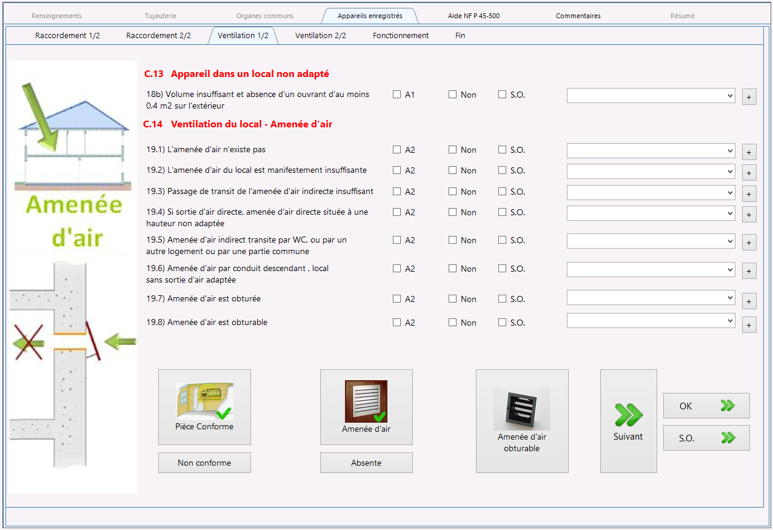The image size is (773, 530).
Task: Click the Amenée d'air illustration image
Action: (73, 277)
